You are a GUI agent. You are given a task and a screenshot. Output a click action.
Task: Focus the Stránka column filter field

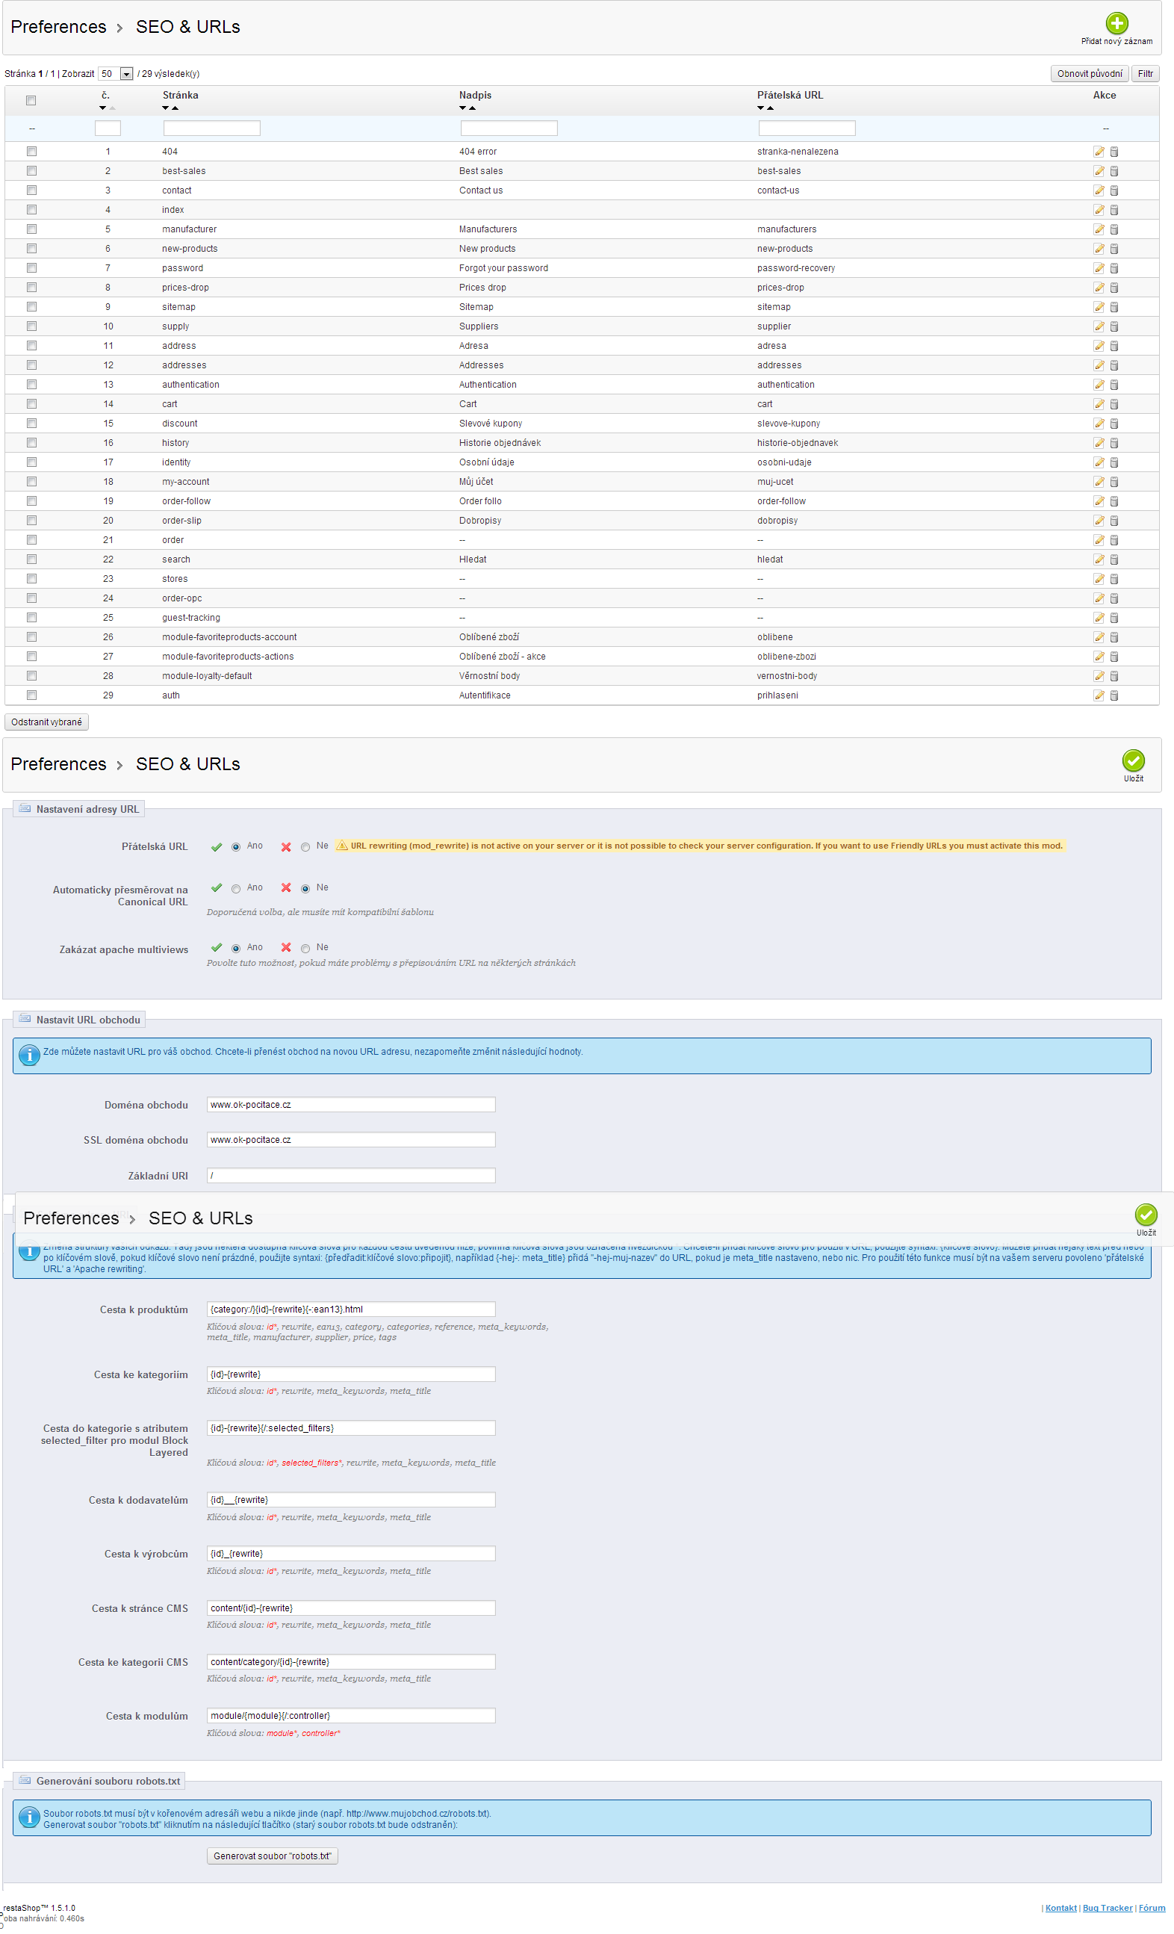coord(212,128)
